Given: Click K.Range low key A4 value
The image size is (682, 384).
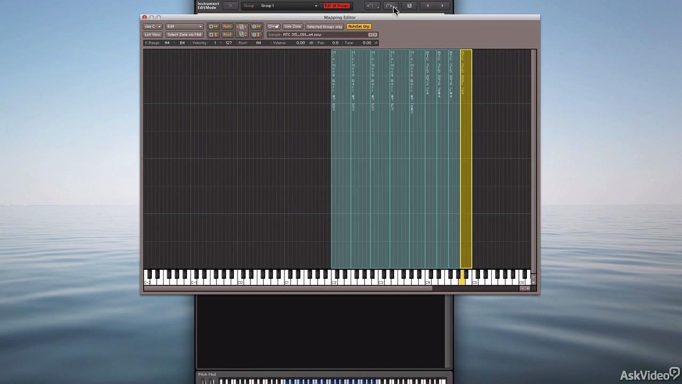Looking at the screenshot, I should point(167,43).
